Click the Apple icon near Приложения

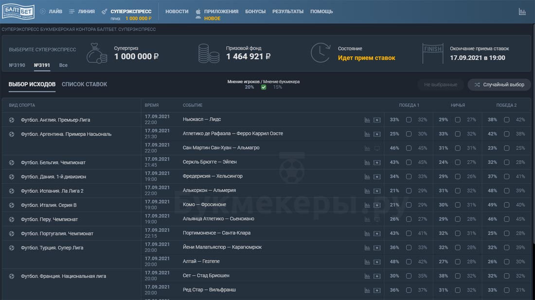point(198,11)
